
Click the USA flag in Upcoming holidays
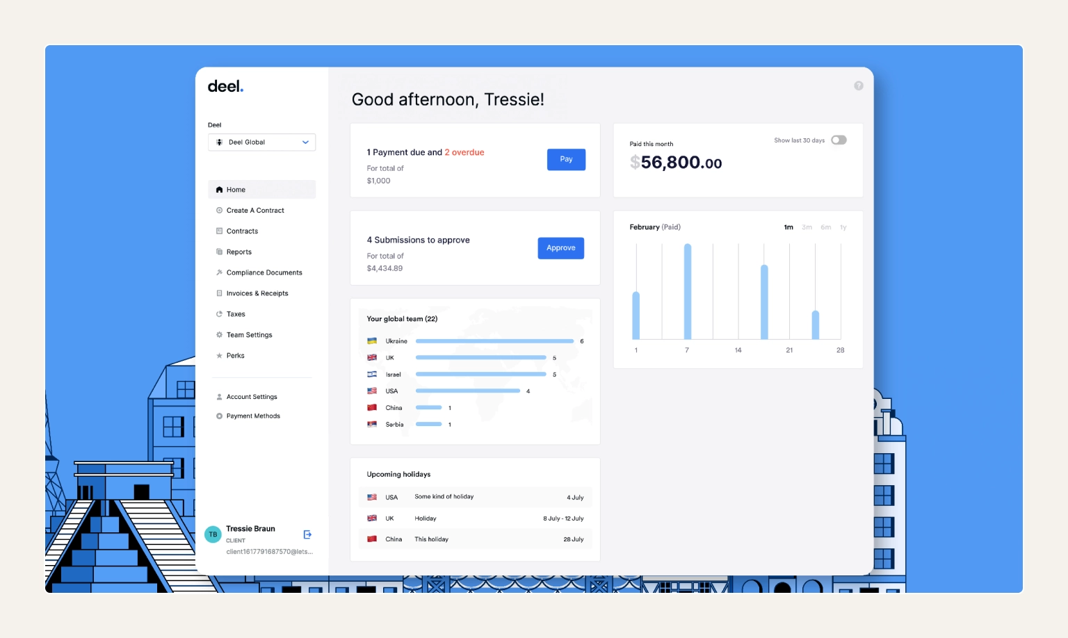click(x=372, y=498)
